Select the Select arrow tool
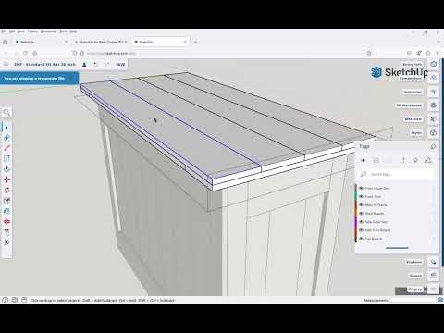The image size is (444, 333). coord(6,127)
